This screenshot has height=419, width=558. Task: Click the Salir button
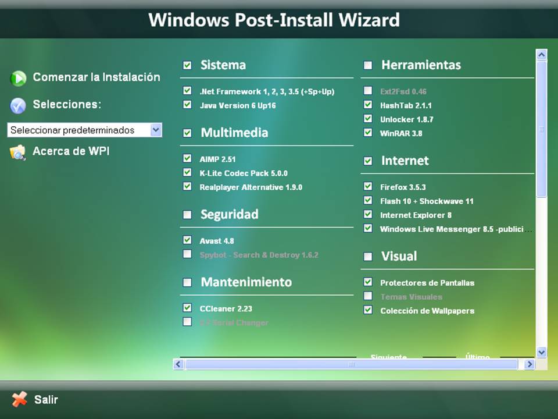[x=46, y=399]
